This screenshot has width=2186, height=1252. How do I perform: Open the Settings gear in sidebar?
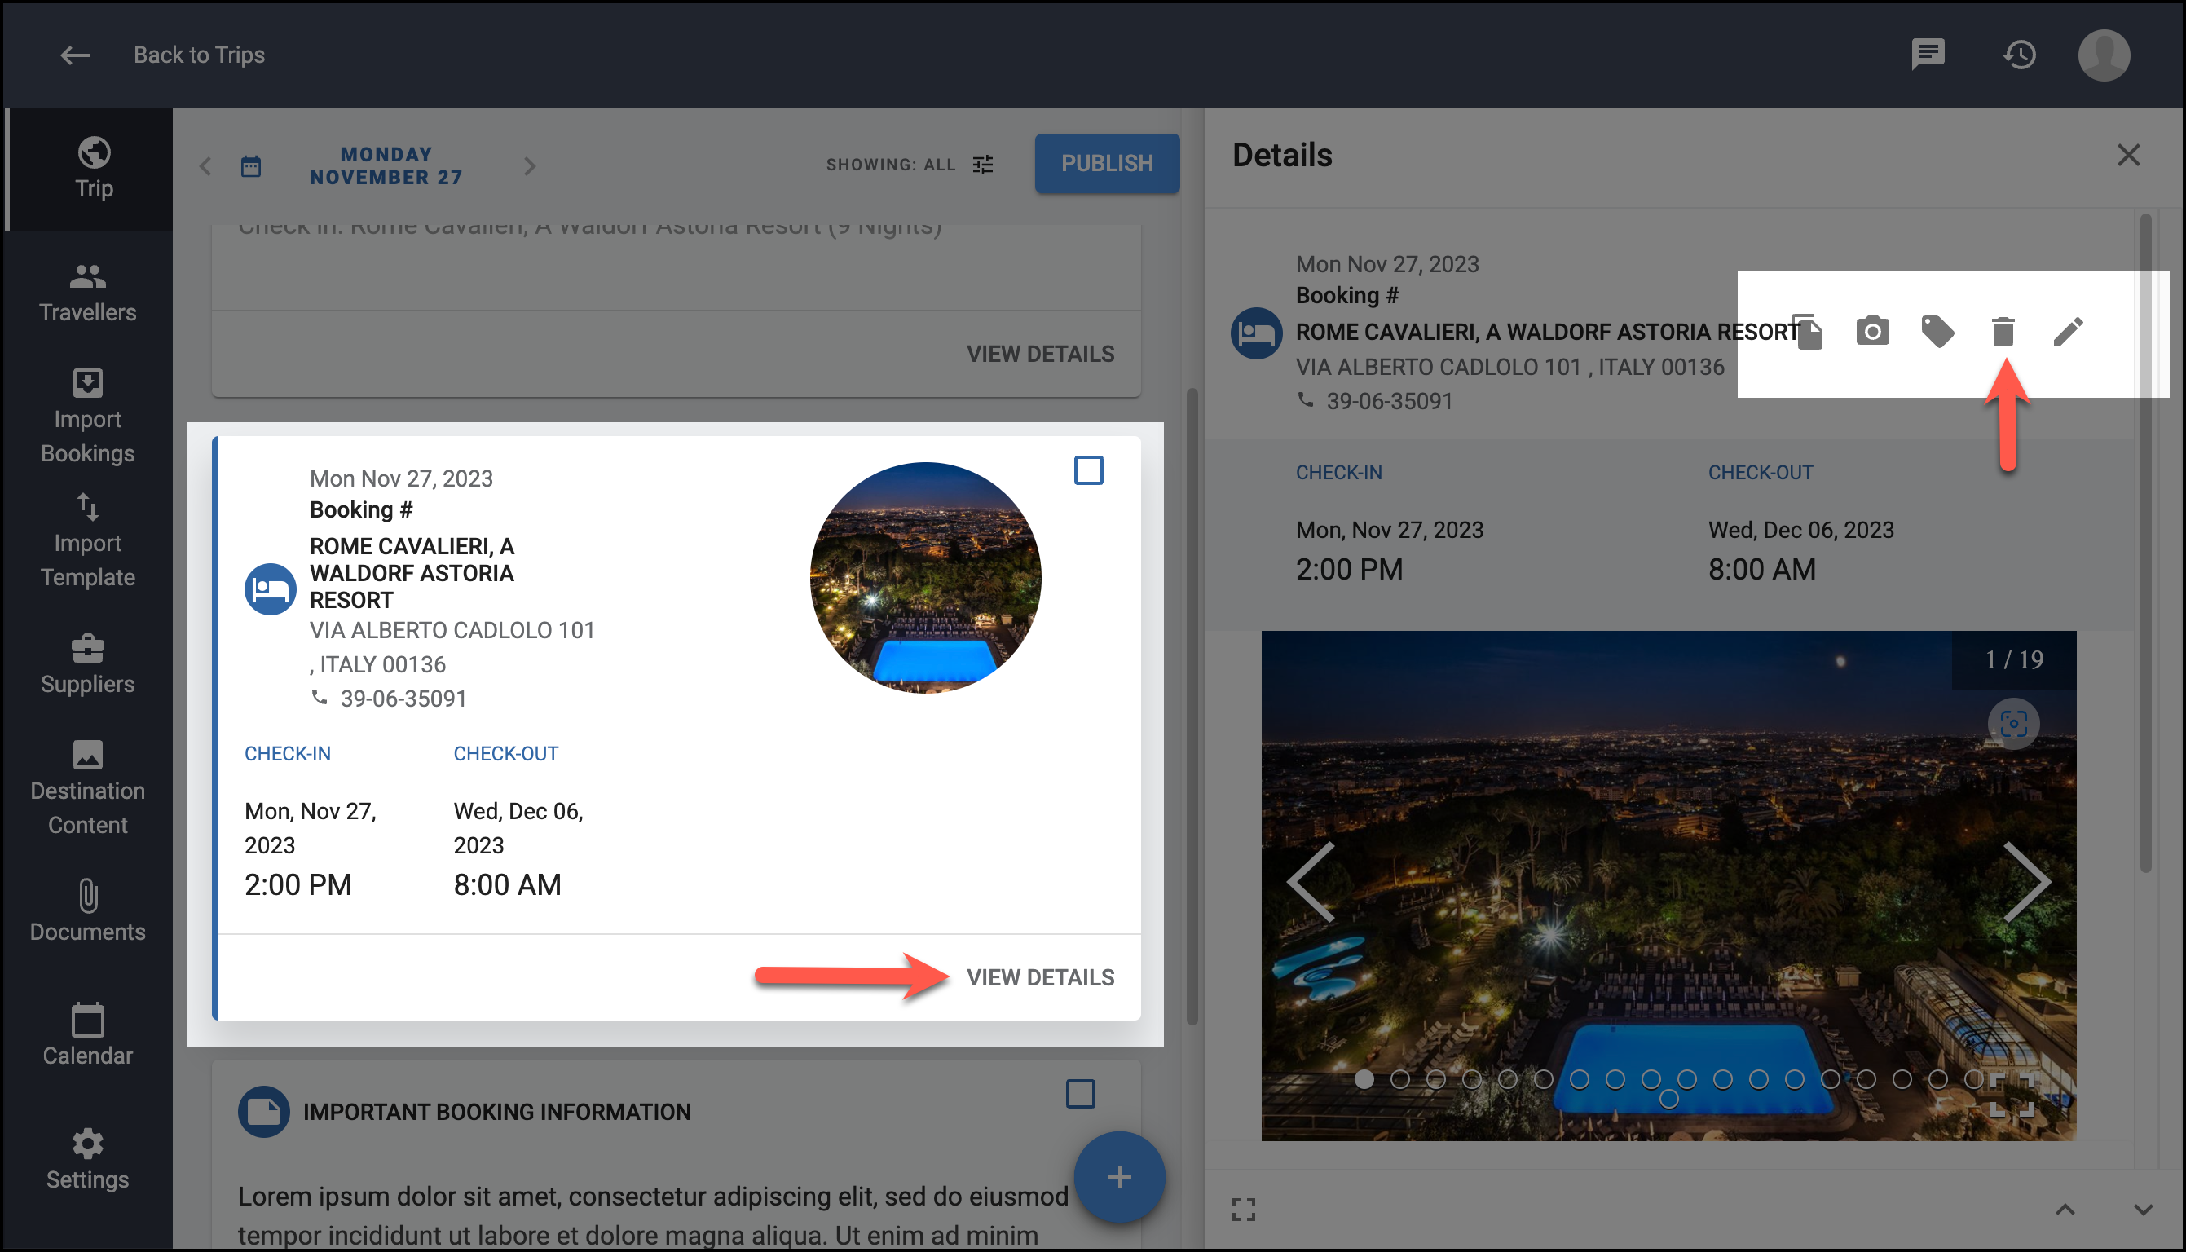coord(88,1160)
